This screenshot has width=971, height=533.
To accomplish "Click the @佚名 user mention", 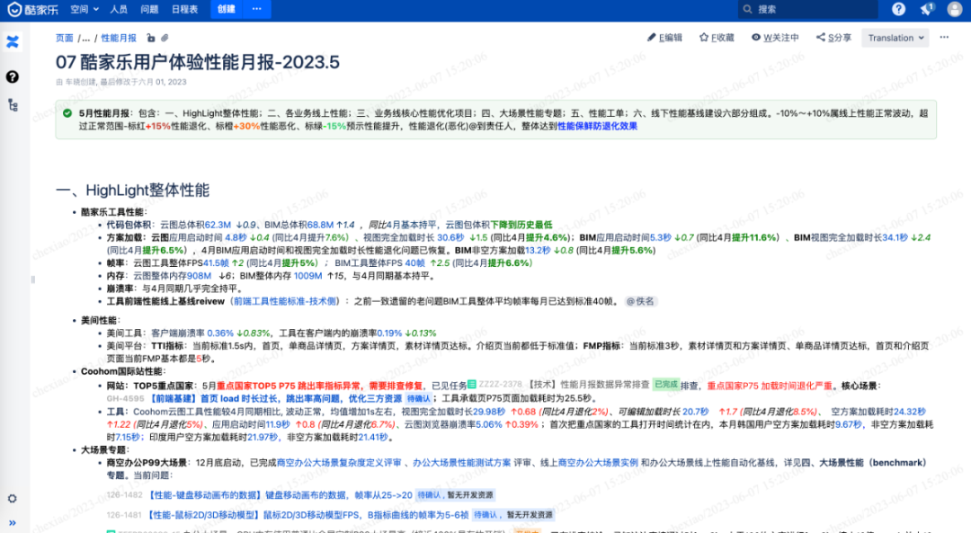I will click(x=640, y=301).
